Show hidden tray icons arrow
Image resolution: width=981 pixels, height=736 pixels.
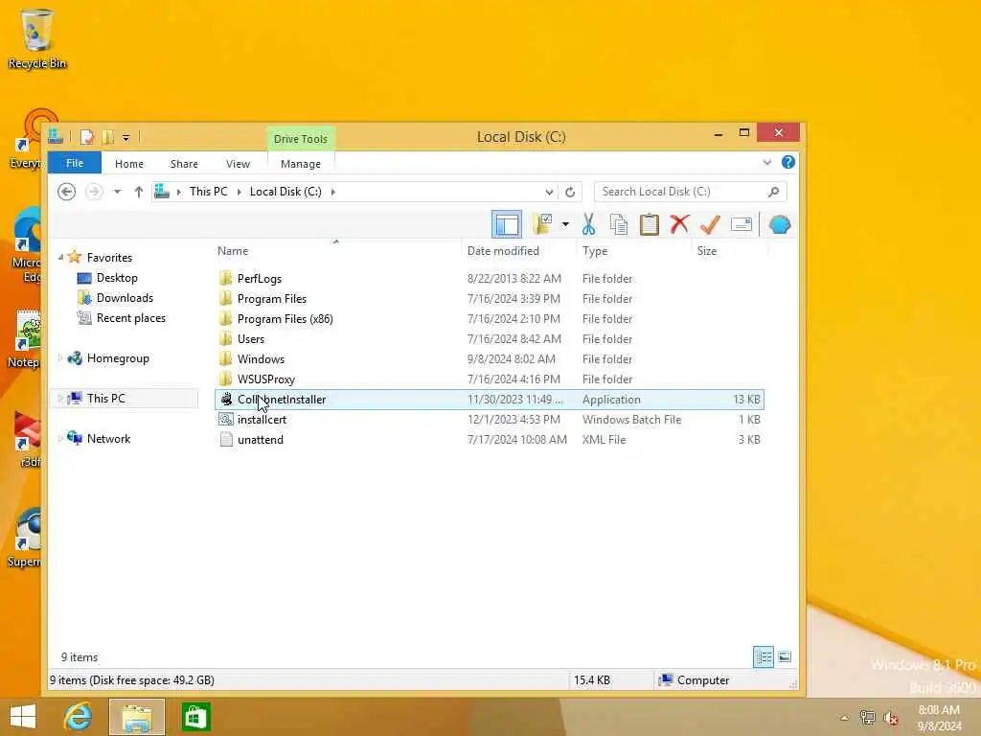(x=845, y=718)
